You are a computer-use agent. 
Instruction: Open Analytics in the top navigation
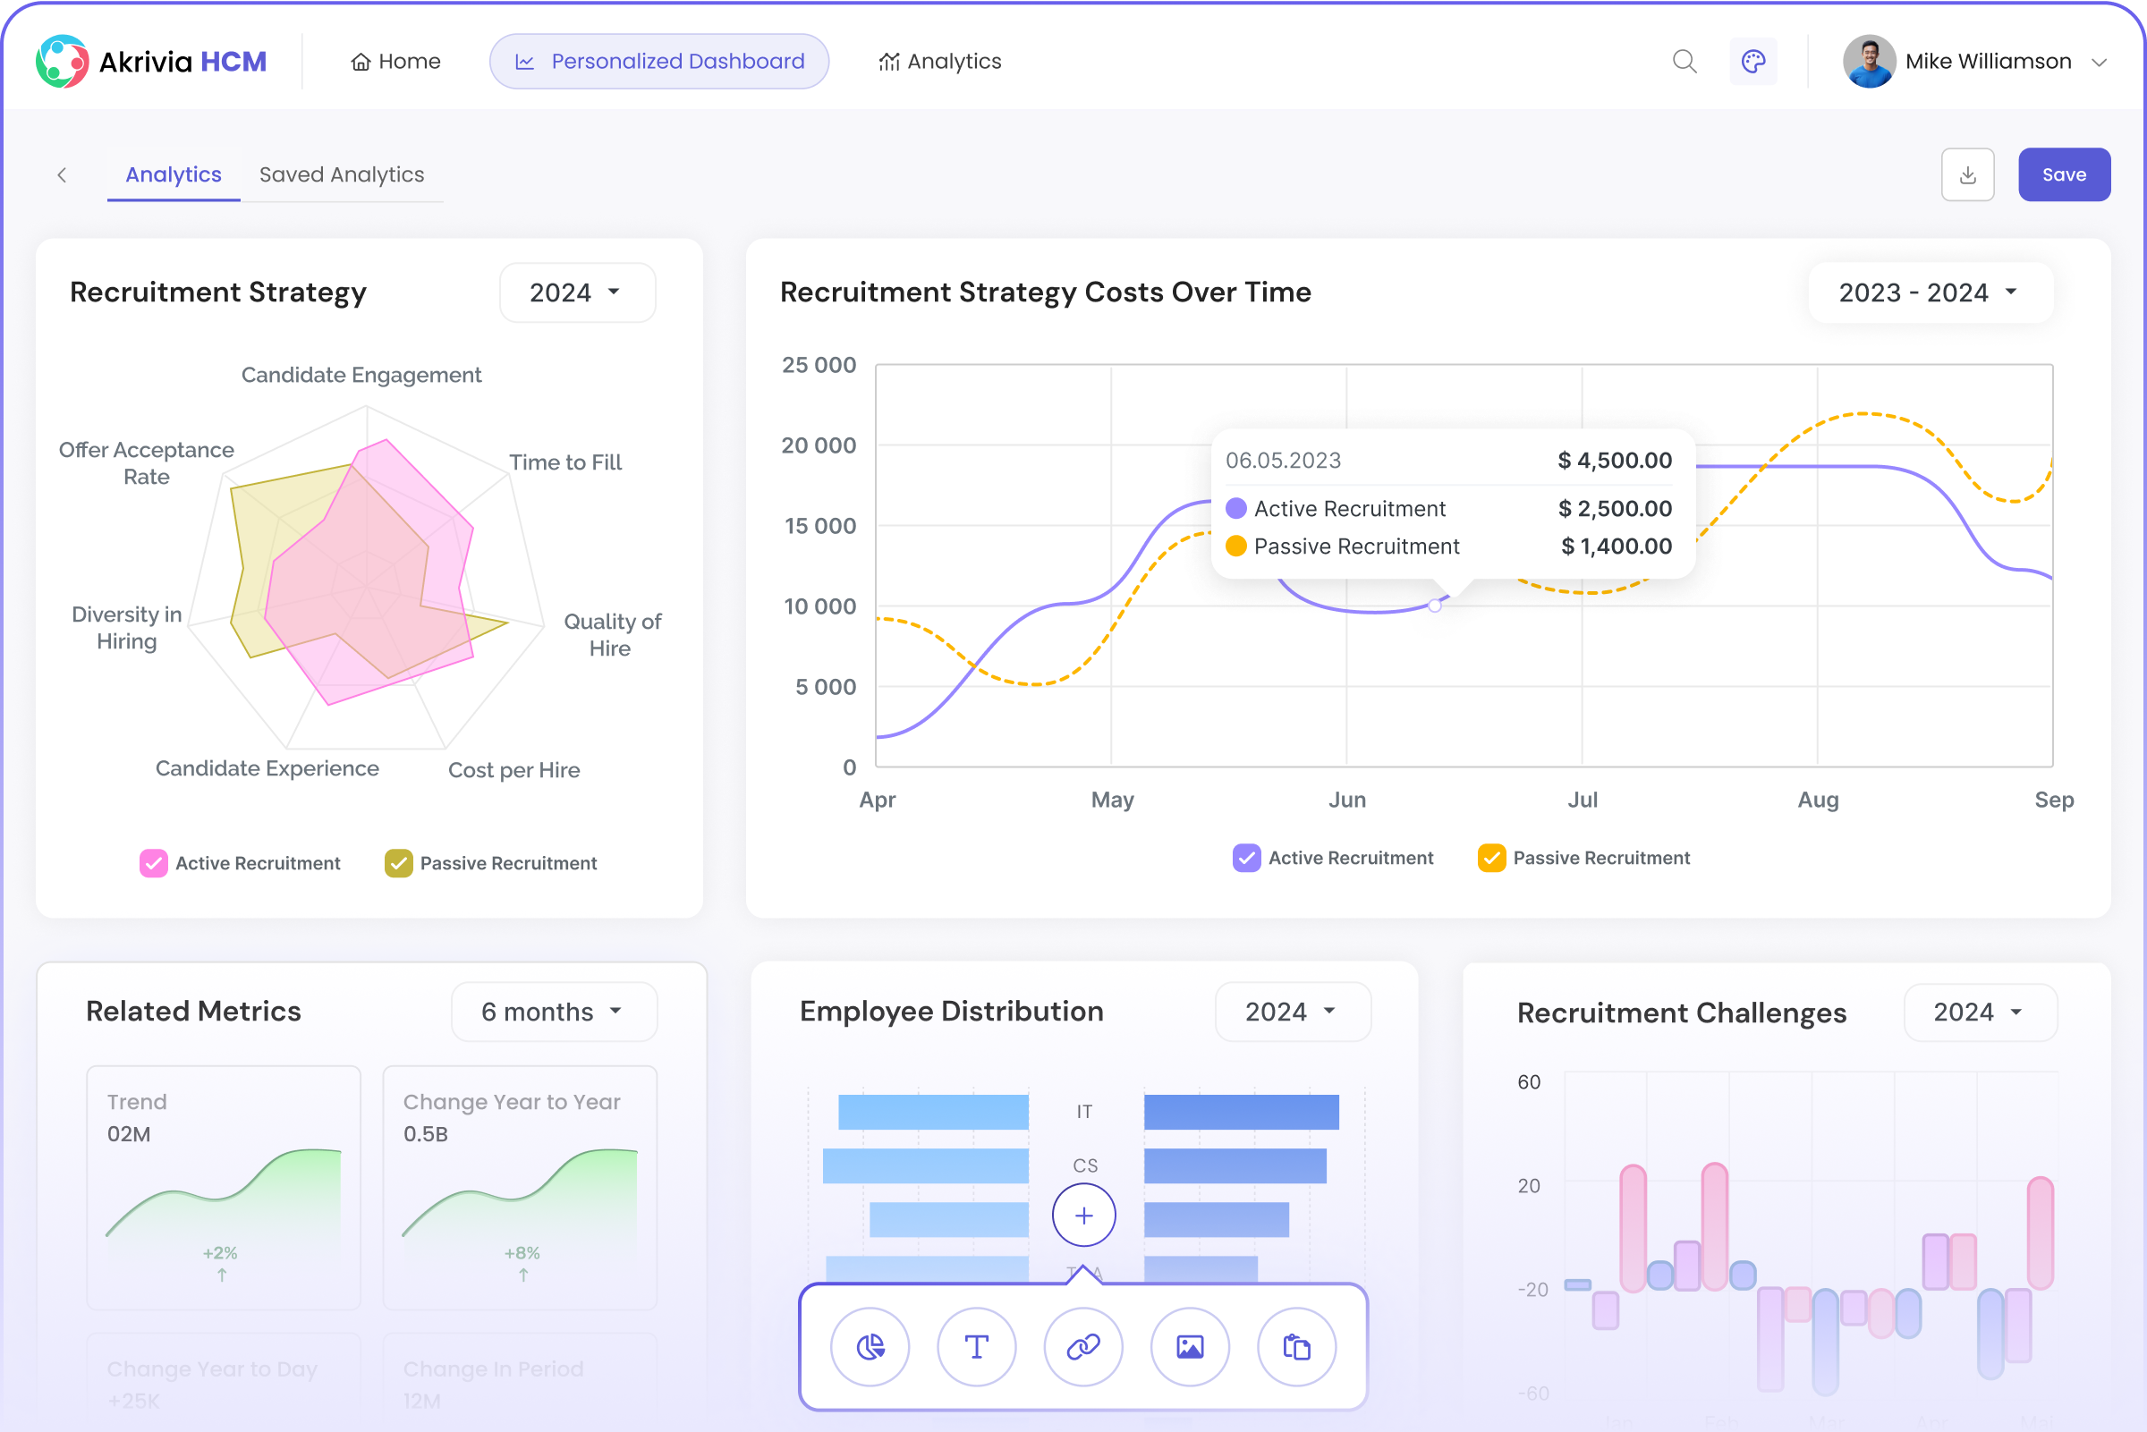(939, 61)
